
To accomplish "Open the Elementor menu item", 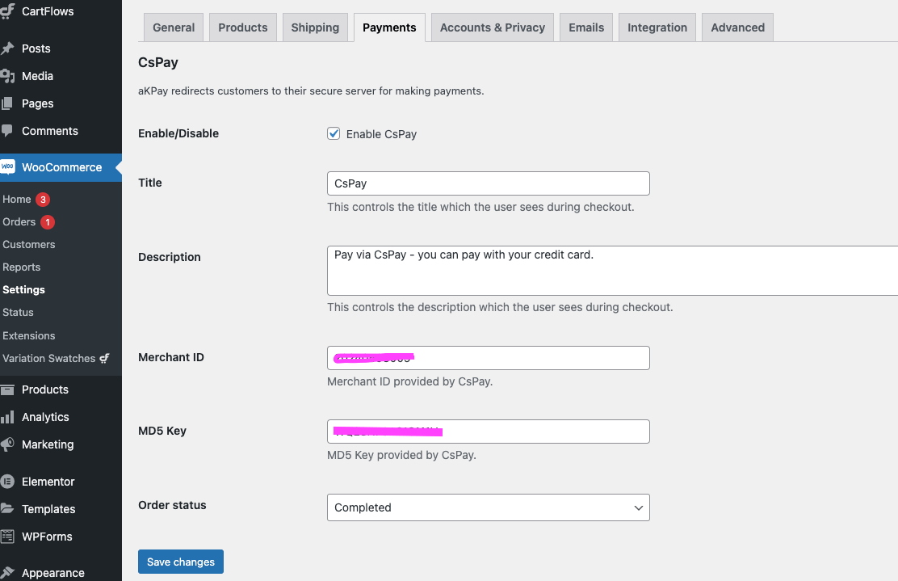I will [x=48, y=482].
